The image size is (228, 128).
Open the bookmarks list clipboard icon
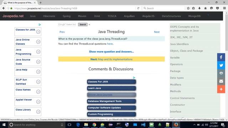pos(193,8)
